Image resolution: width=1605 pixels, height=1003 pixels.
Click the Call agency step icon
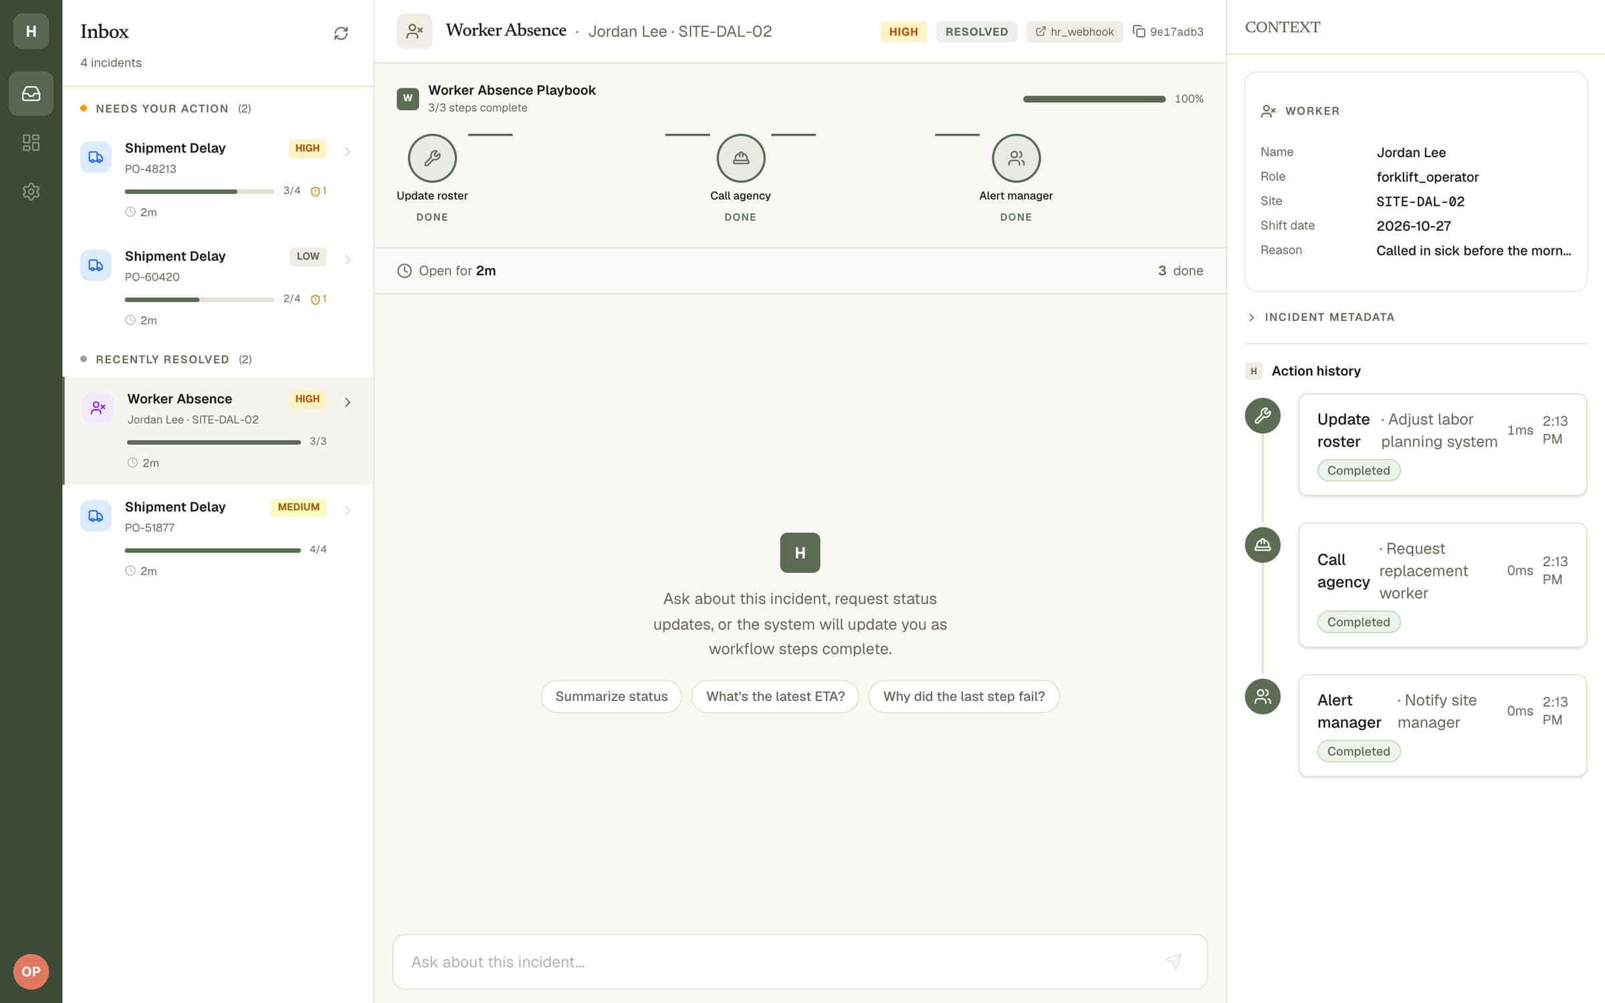pos(740,158)
